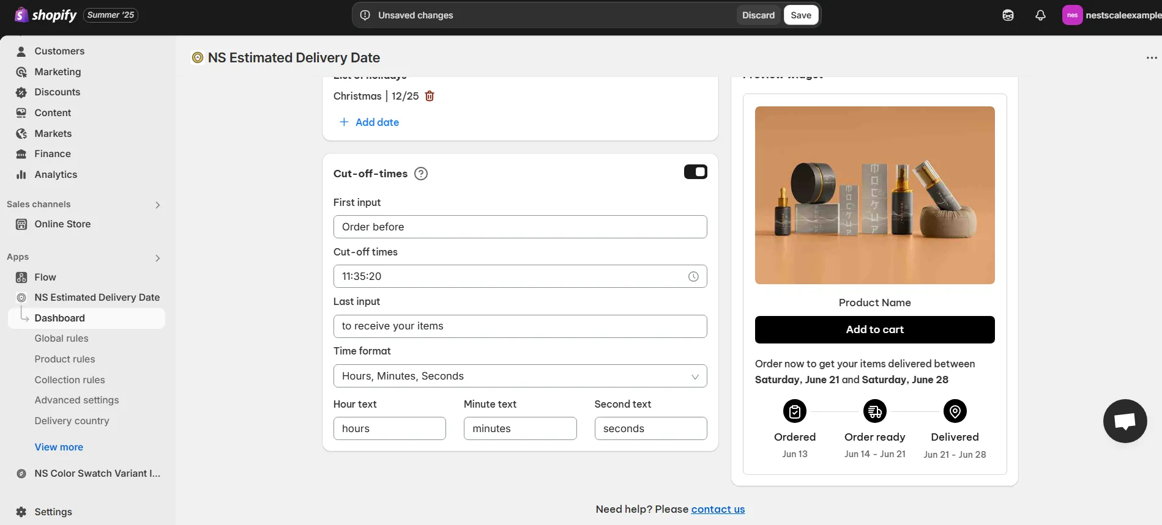Click the Flow label under Apps
Viewport: 1162px width, 525px height.
point(45,277)
